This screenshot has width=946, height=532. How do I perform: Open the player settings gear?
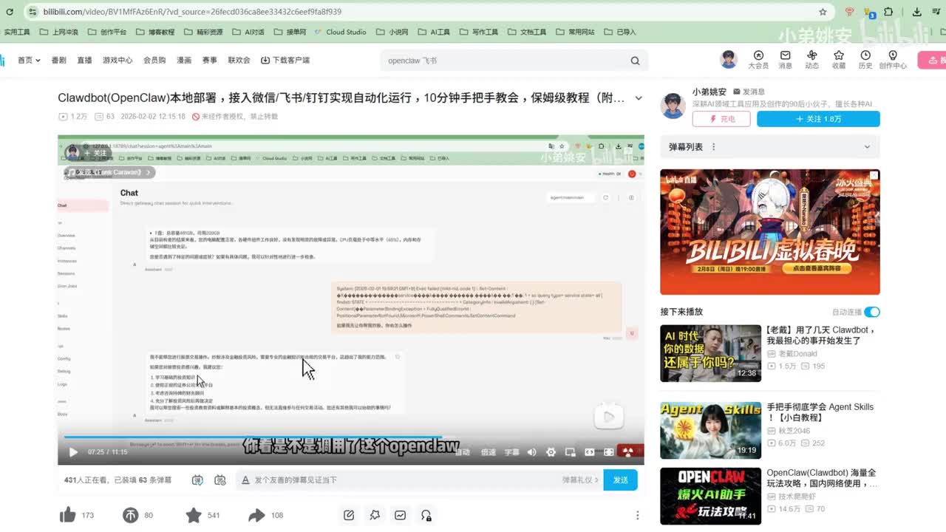click(x=551, y=452)
